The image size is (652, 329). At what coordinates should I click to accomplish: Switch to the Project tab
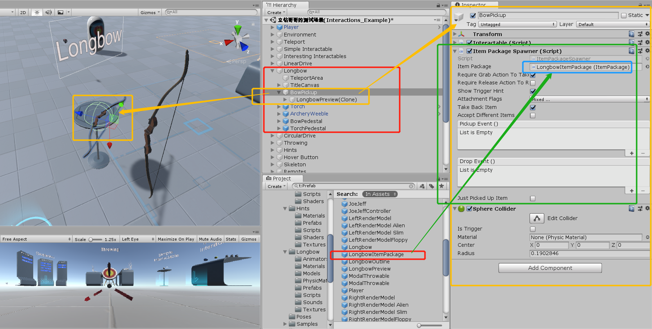[x=282, y=178]
